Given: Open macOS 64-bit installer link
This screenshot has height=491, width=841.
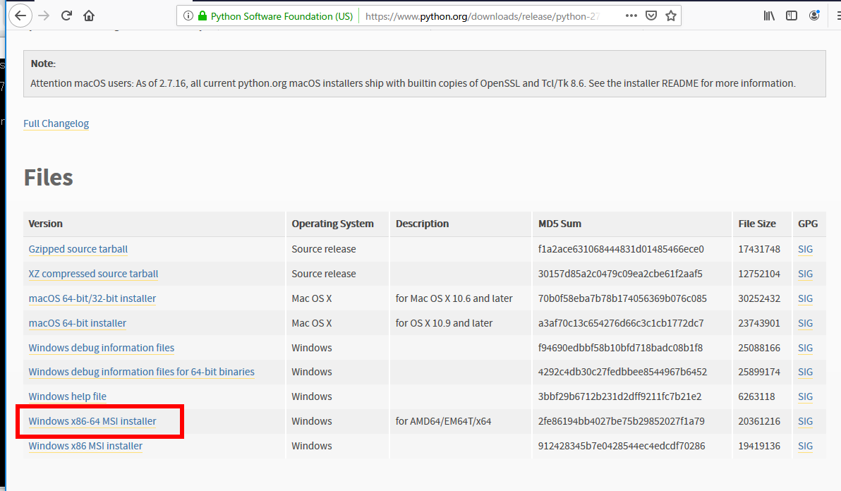Looking at the screenshot, I should pos(77,322).
